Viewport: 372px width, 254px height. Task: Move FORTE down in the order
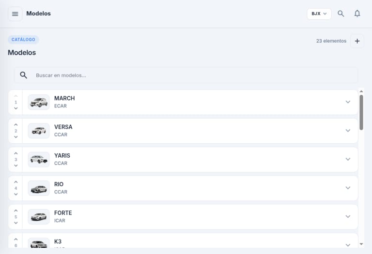click(16, 223)
